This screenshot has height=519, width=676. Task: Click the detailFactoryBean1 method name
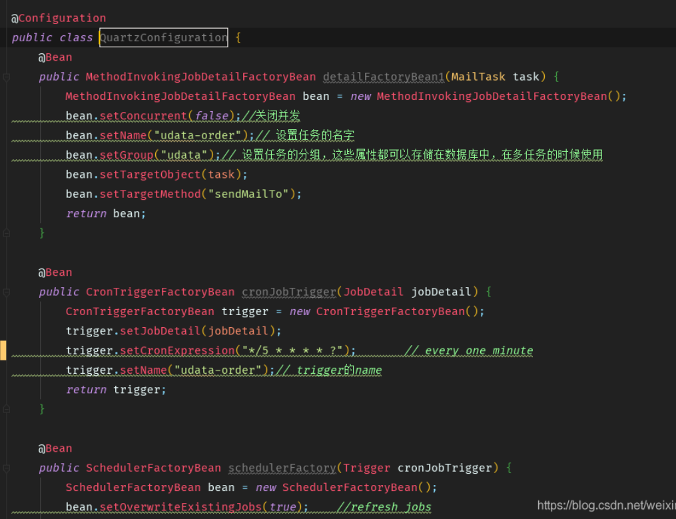384,77
